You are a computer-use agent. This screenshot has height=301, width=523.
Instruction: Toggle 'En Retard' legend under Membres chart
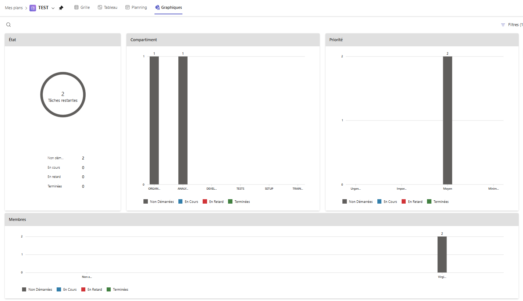(x=92, y=289)
